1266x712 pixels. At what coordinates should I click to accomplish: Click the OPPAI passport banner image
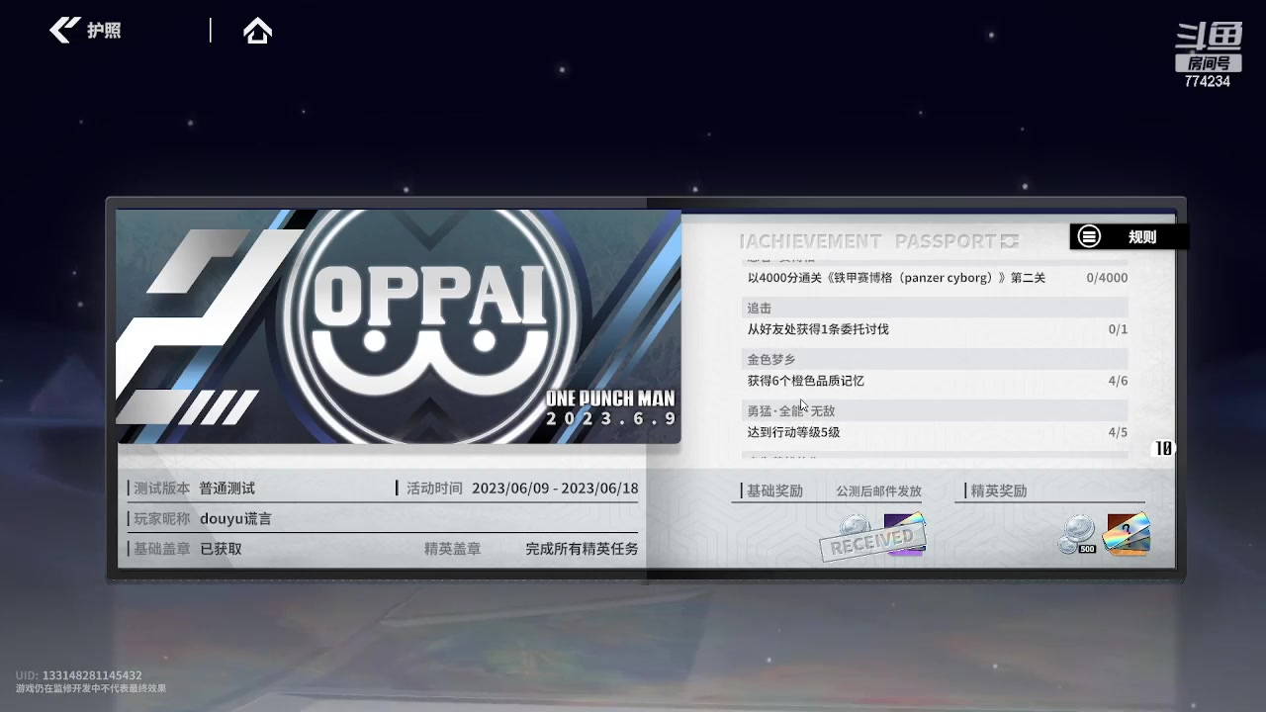(x=399, y=327)
